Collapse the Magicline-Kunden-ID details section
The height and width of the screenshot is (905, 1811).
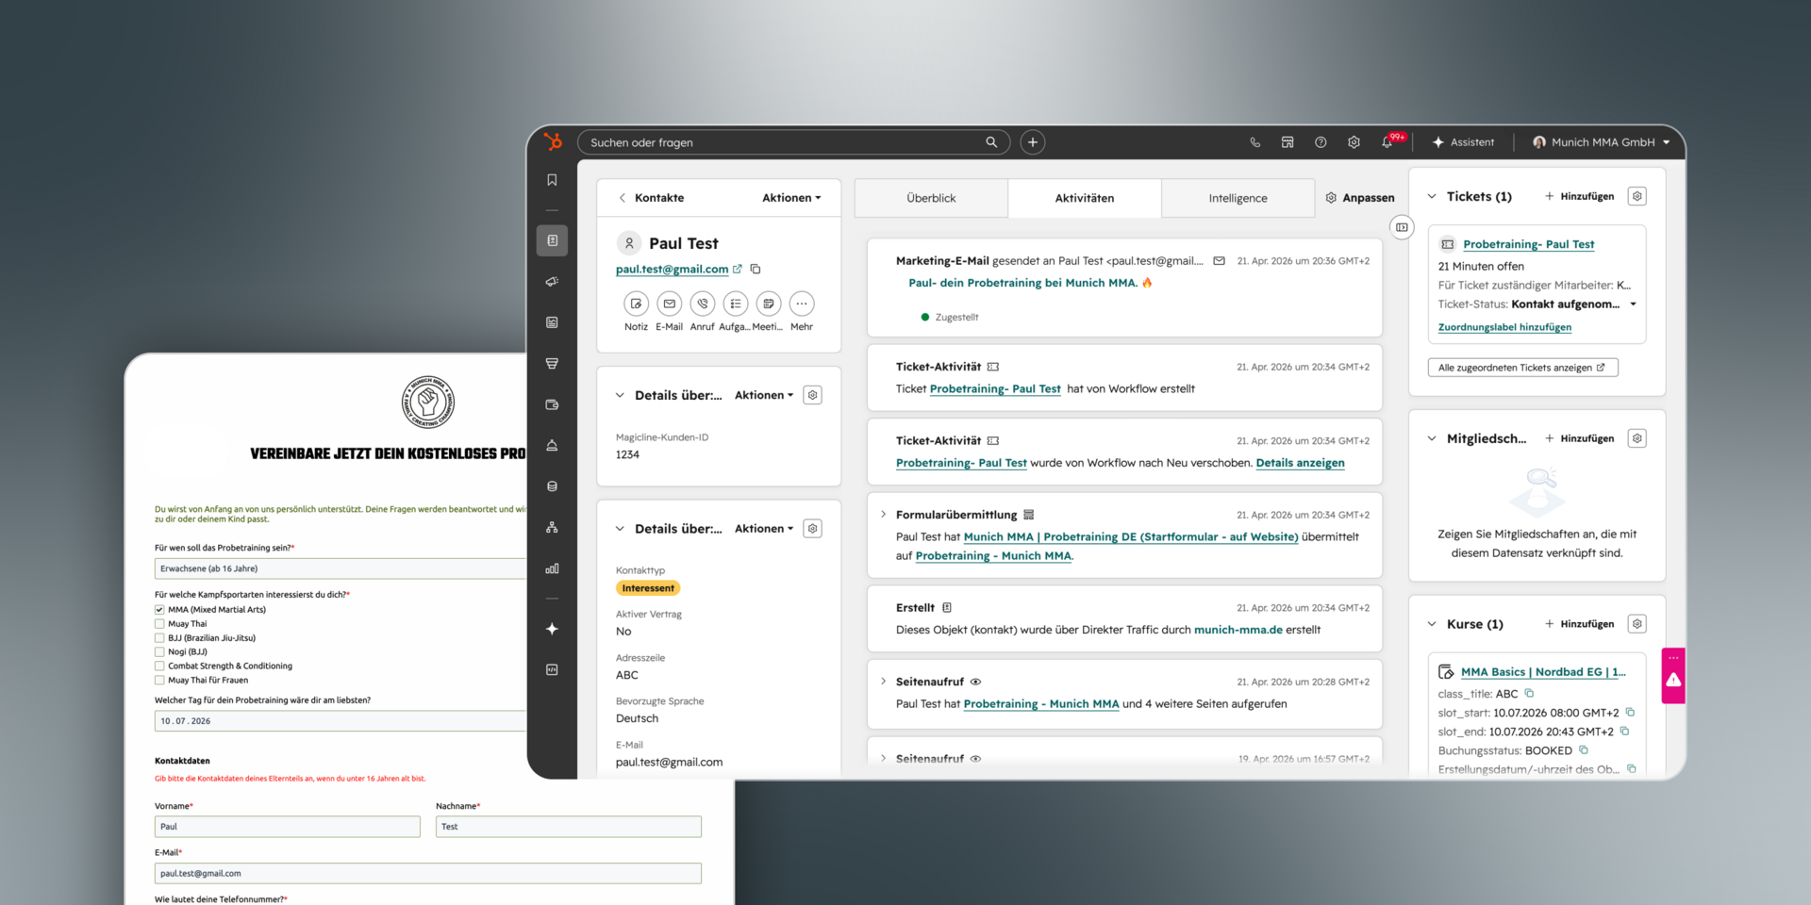point(620,395)
